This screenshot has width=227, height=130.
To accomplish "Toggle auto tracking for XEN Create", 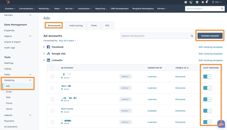I will pos(207,111).
